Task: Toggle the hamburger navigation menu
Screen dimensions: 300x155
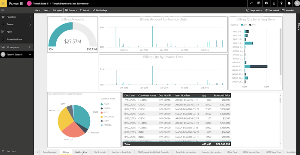Action: tap(3, 10)
